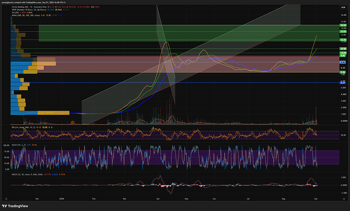Click the 2026 label on the time axis
Image resolution: width=350 pixels, height=211 pixels.
[x=61, y=198]
